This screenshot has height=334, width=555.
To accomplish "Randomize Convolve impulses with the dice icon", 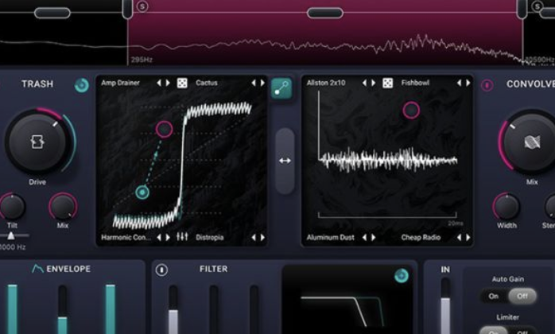I will click(x=387, y=83).
